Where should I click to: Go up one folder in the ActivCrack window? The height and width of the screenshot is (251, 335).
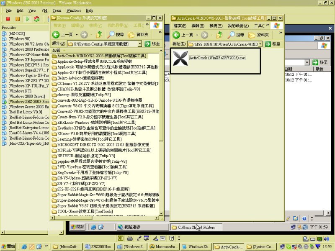[x=219, y=35]
